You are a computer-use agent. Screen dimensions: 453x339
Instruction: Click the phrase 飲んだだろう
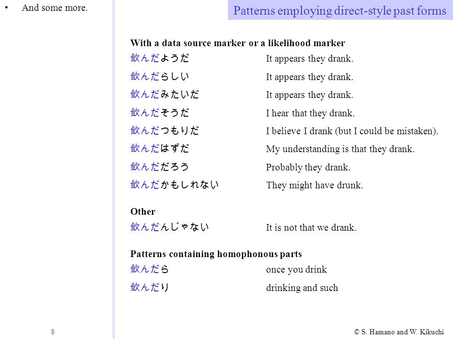coord(160,167)
